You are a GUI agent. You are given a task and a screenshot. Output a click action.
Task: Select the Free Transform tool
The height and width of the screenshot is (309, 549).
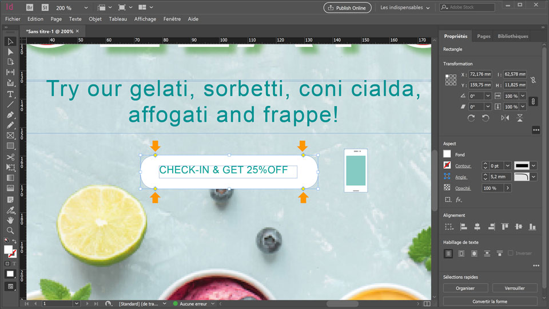(10, 168)
